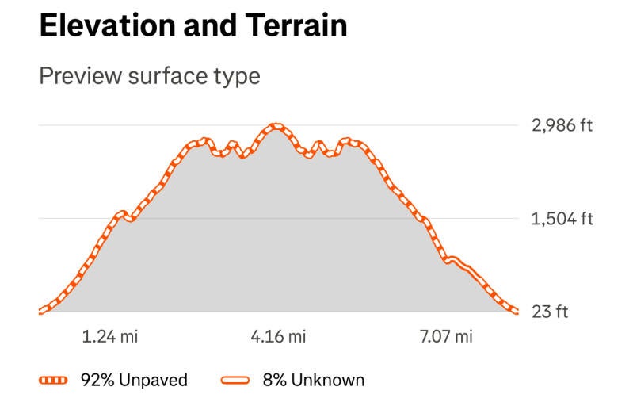Click the solid unknown-surface segment of the elevation line

click(463, 266)
